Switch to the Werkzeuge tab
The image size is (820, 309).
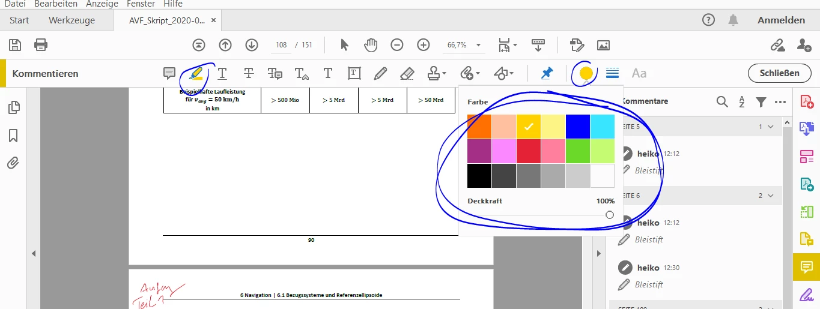[72, 20]
